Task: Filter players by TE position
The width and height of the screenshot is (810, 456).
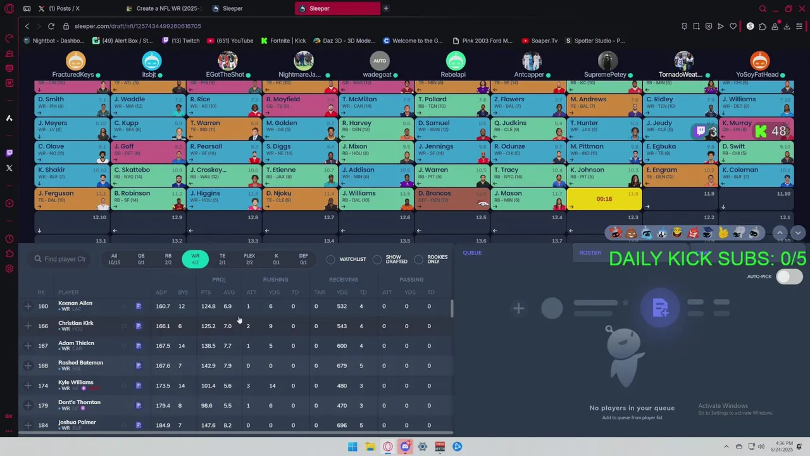Action: (222, 259)
